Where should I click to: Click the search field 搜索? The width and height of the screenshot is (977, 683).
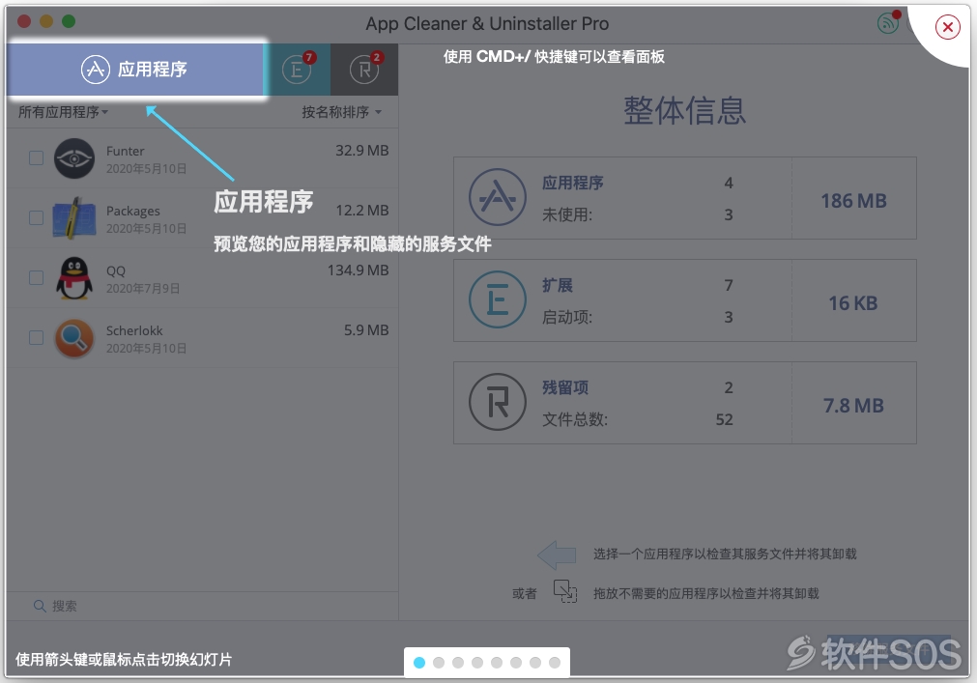(x=203, y=606)
